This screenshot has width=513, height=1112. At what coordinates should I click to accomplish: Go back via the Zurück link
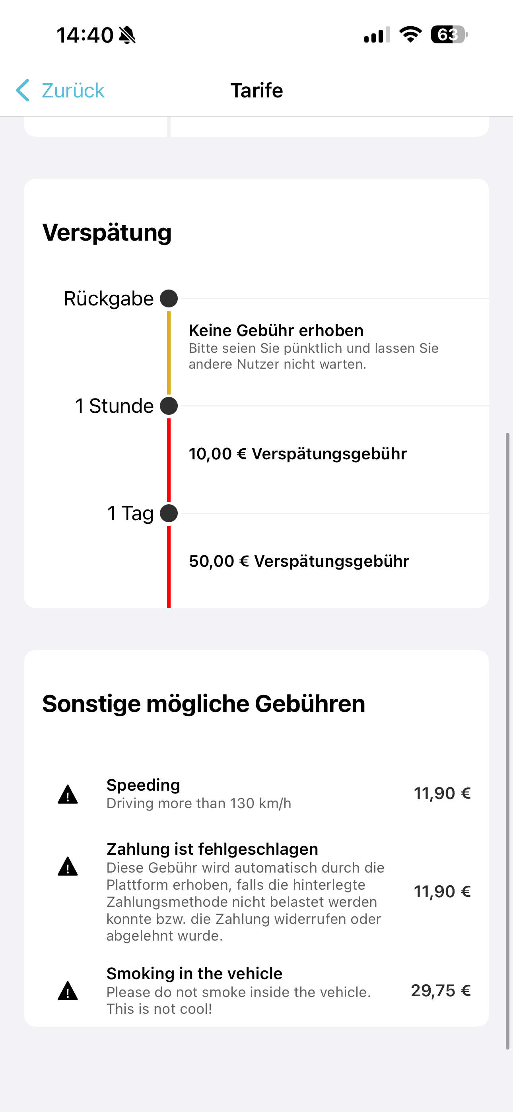[72, 91]
